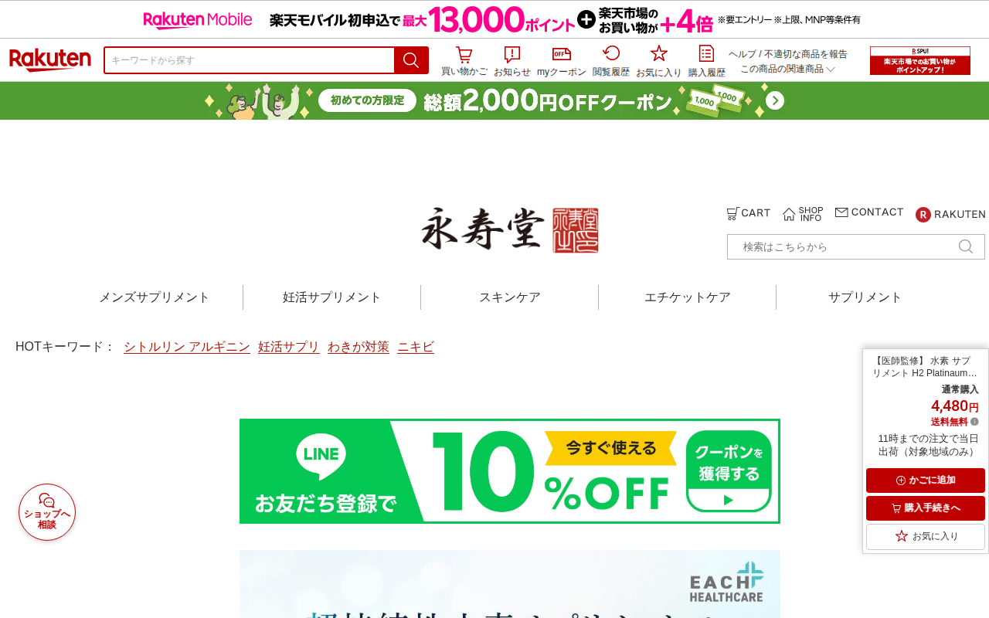Viewport: 989px width, 618px height.
Task: Advance the green coupon banner arrow
Action: click(x=775, y=100)
